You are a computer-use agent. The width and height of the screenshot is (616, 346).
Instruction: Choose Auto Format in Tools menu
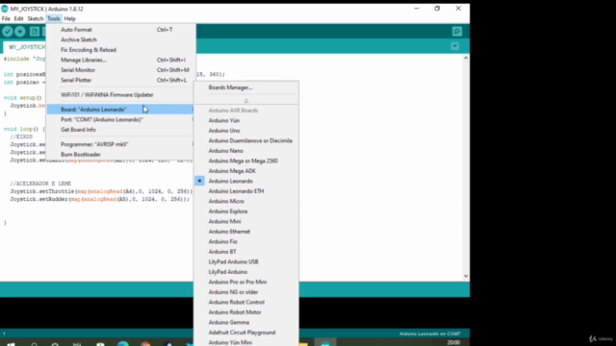(121, 30)
